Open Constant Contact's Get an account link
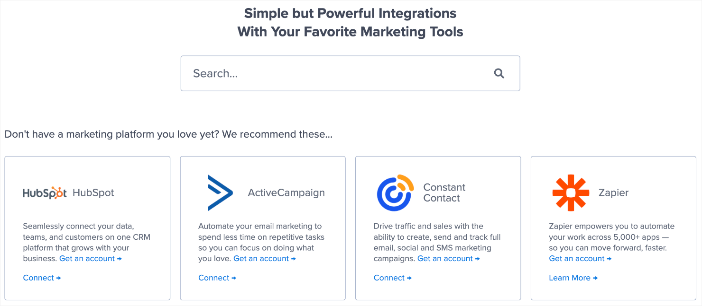Viewport: 702px width, 306px height. [x=448, y=259]
